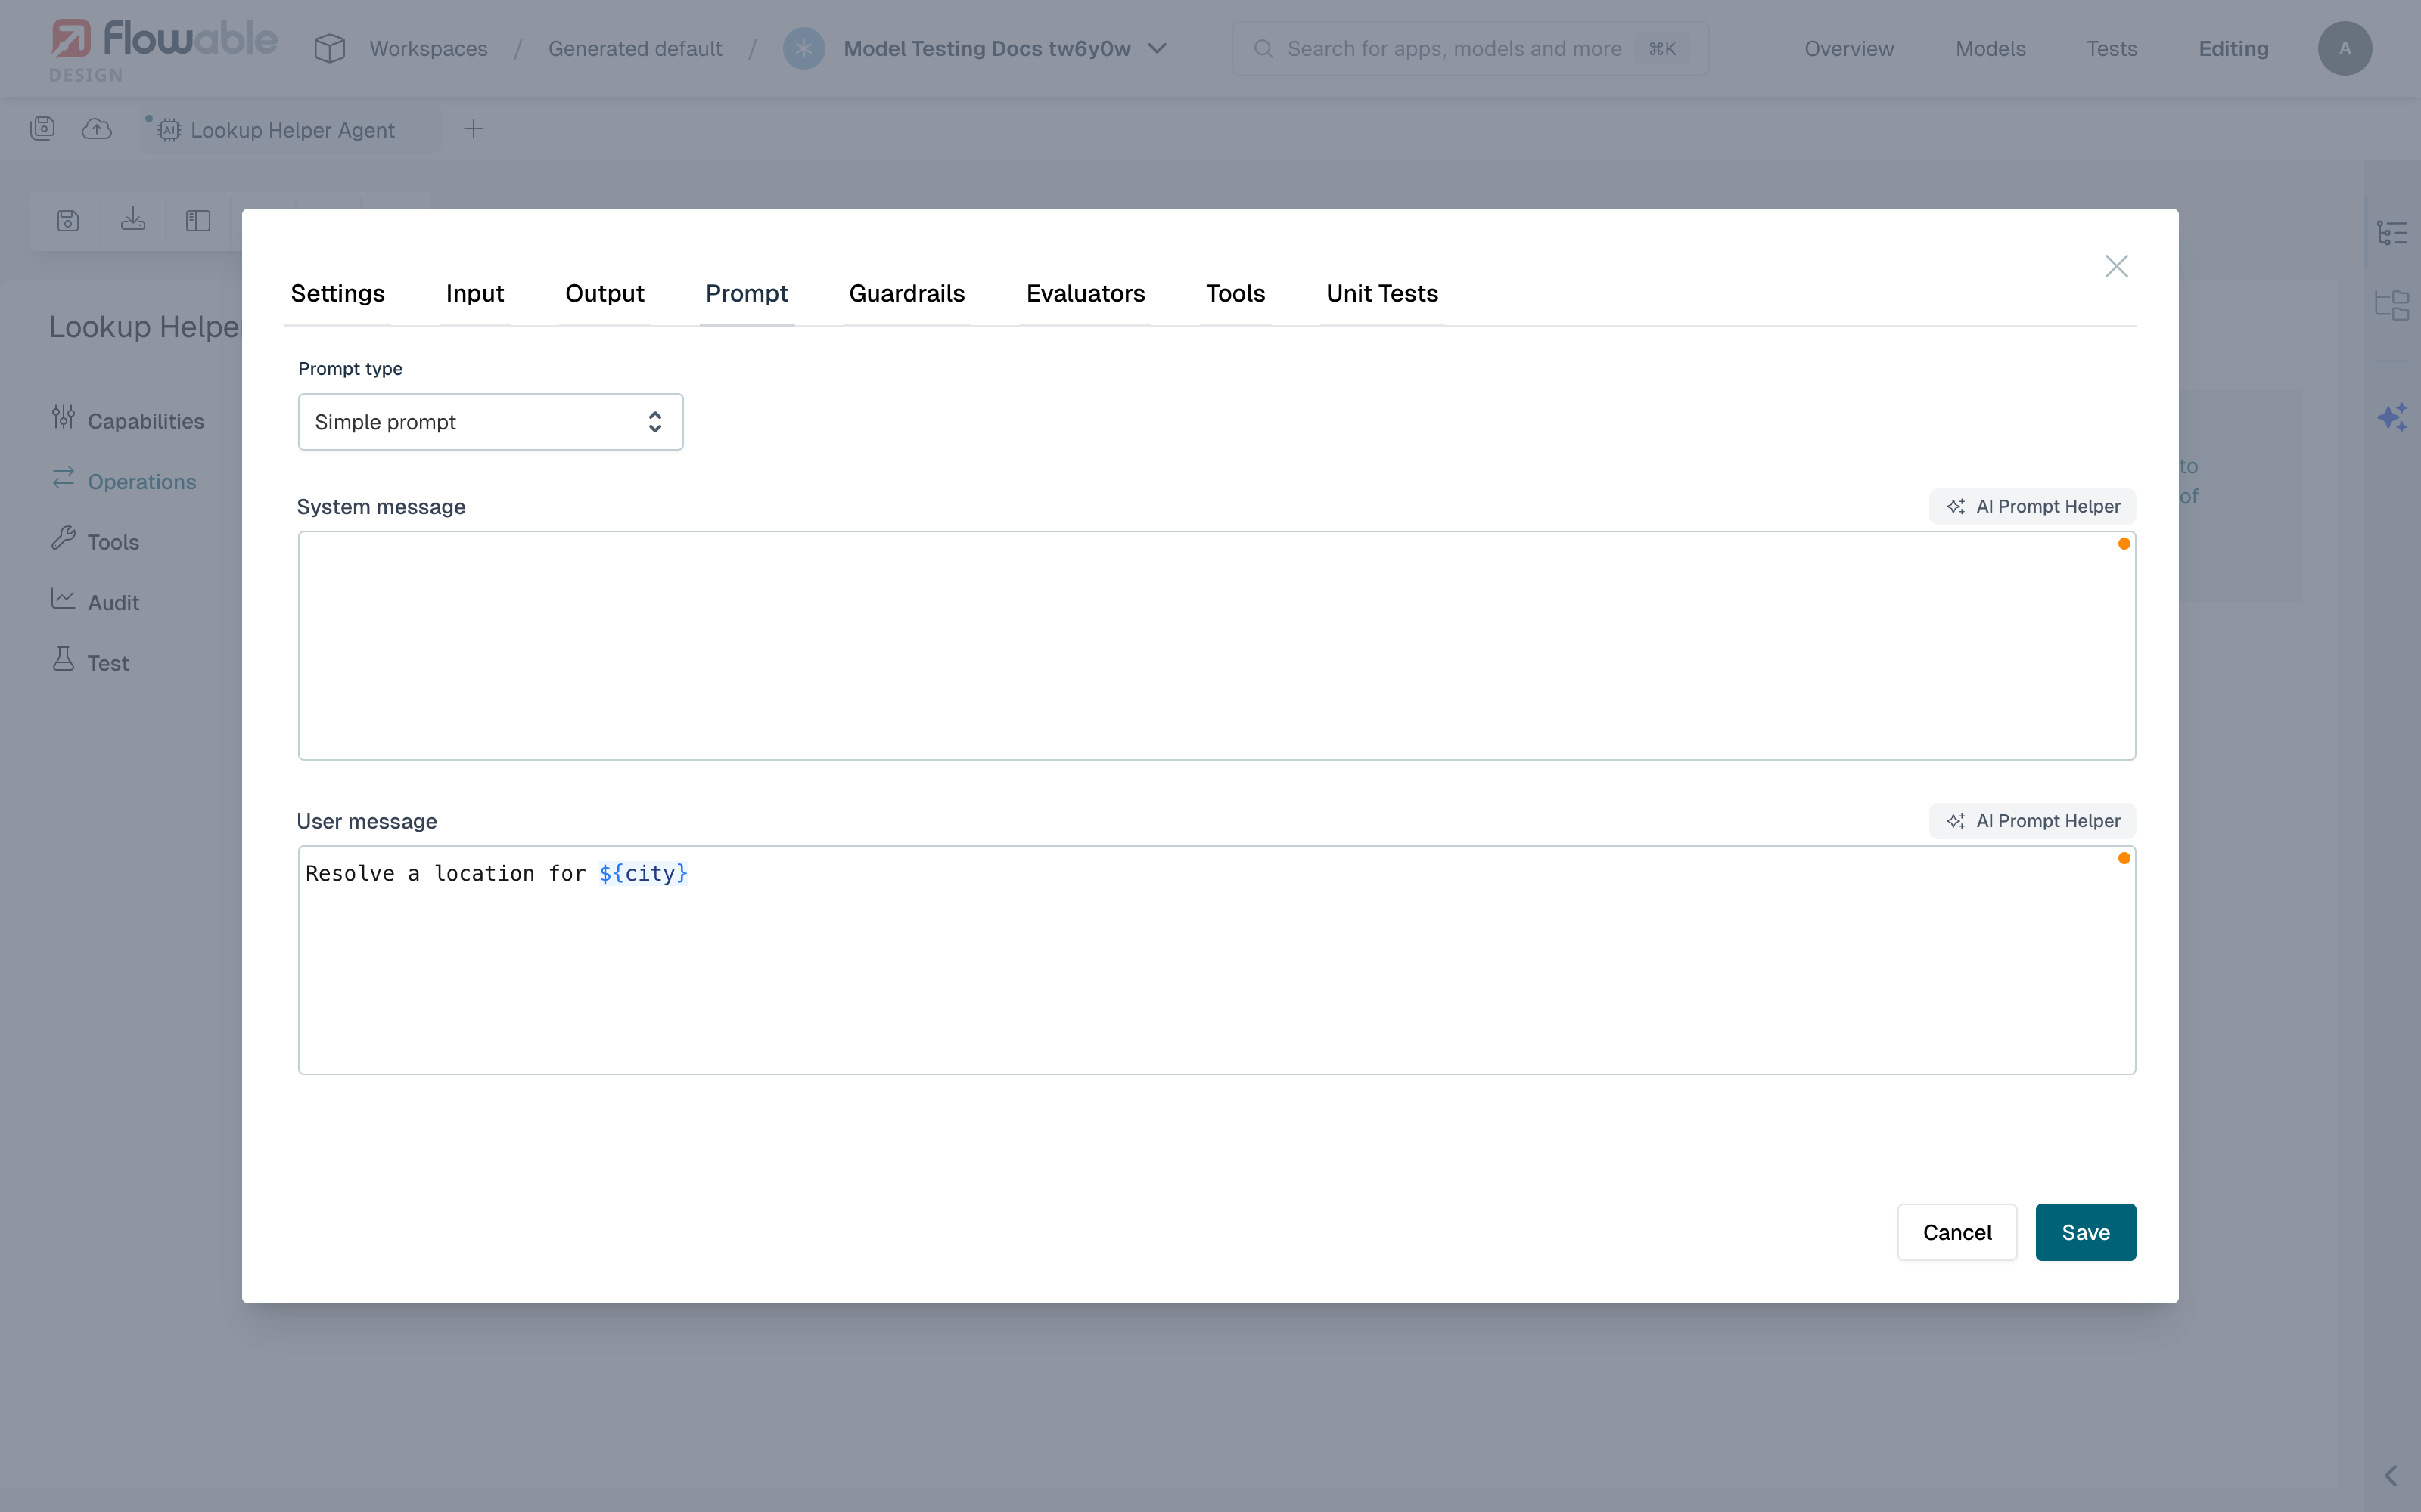This screenshot has height=1512, width=2421.
Task: Go to the Guardrails tab
Action: click(x=906, y=293)
